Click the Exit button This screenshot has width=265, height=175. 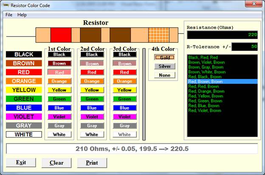21,163
